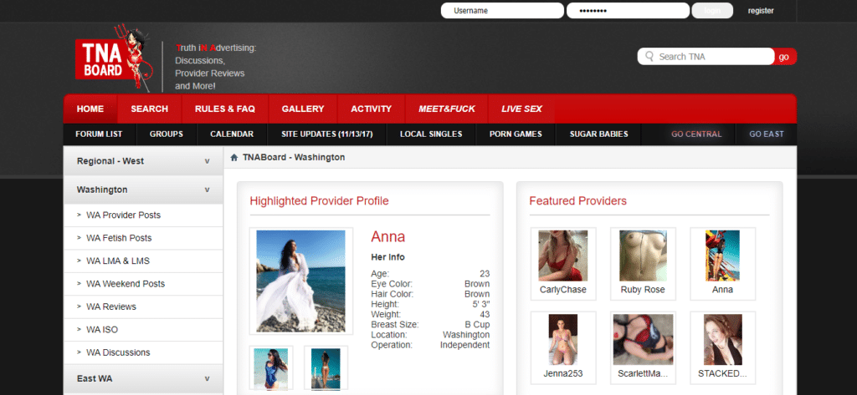Open CALENDAR in sub-navigation
The width and height of the screenshot is (857, 395).
(232, 134)
